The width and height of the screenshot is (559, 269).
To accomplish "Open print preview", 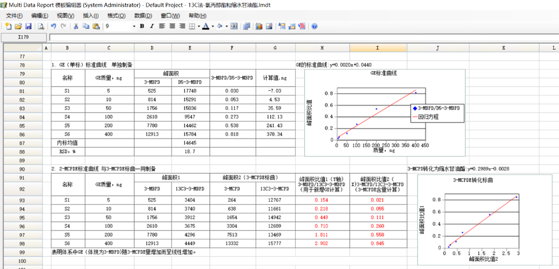I will (41, 26).
